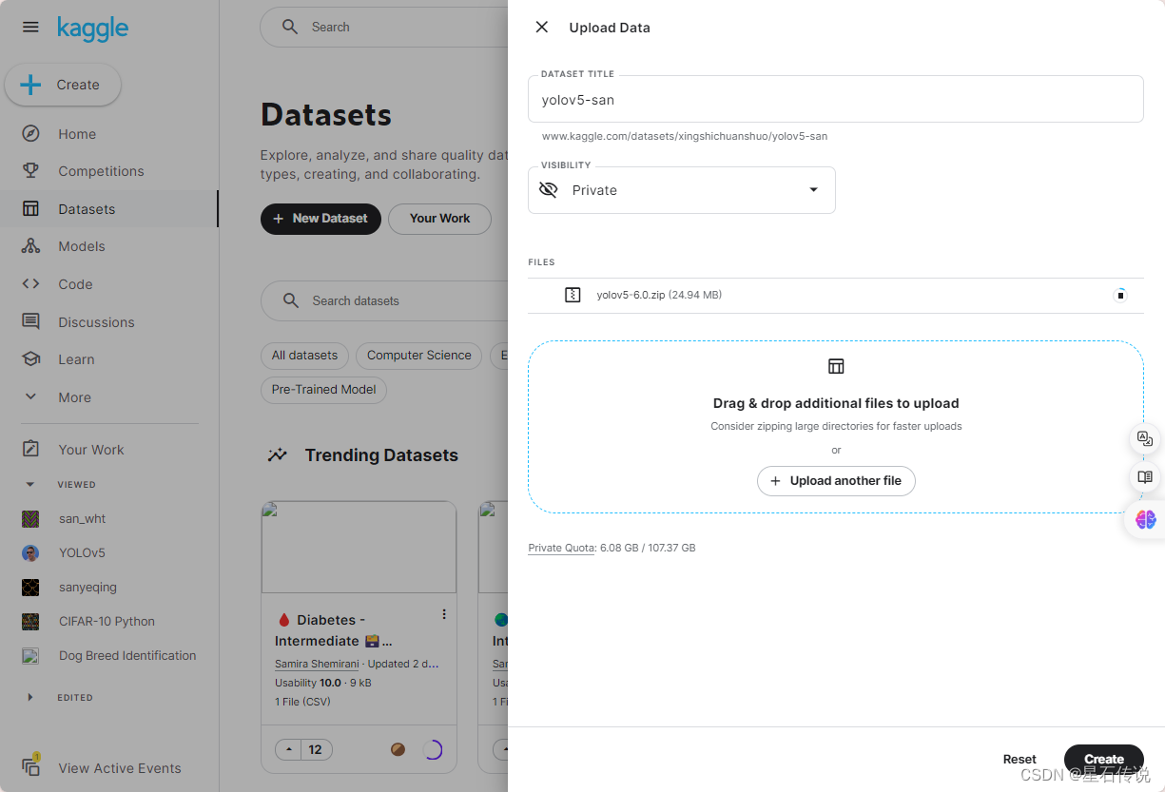
Task: Open the Diabetes dataset card thumbnail
Action: (x=359, y=548)
